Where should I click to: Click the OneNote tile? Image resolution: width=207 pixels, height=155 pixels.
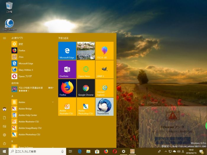point(67,69)
